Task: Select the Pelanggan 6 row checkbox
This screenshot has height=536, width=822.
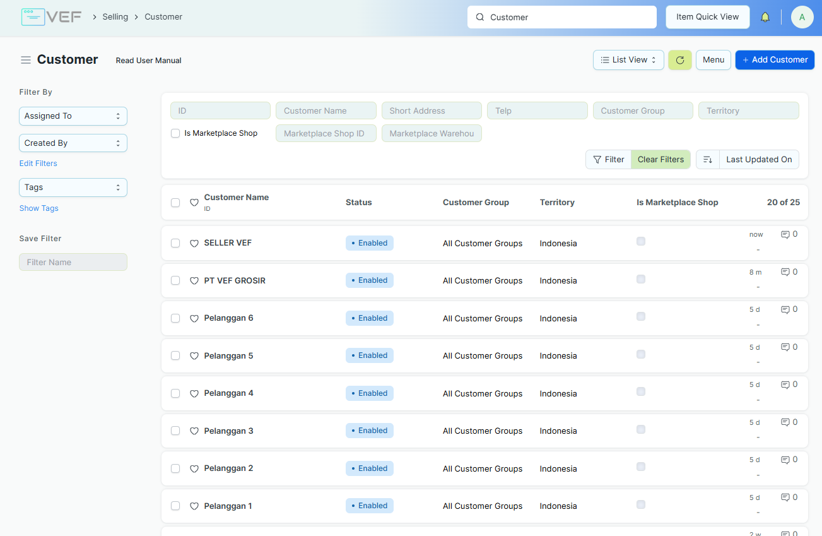Action: tap(175, 318)
